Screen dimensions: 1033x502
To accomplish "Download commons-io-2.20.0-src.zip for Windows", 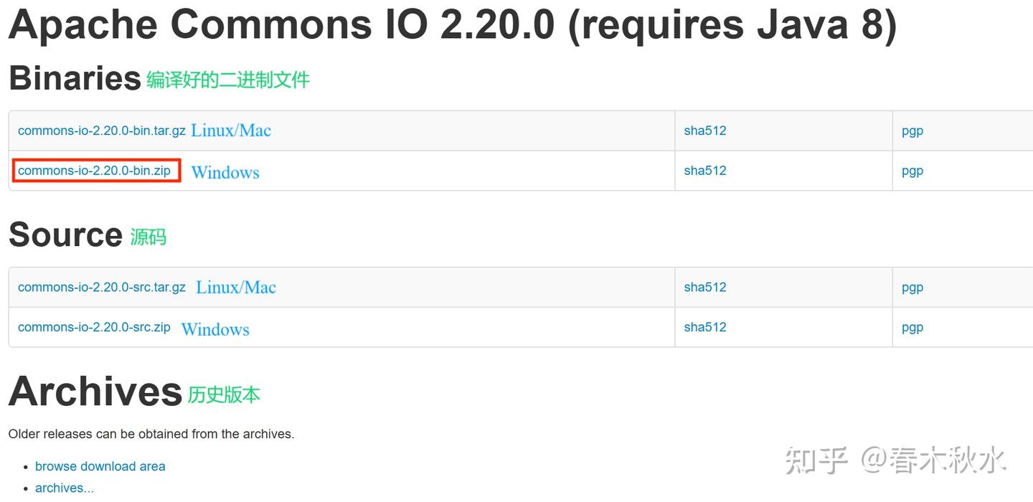I will [x=94, y=327].
